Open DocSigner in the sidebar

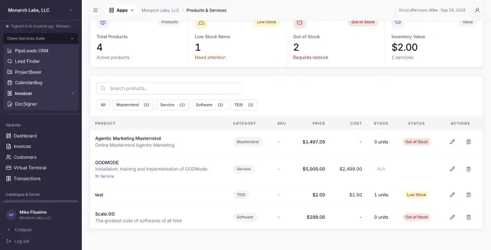(41, 104)
